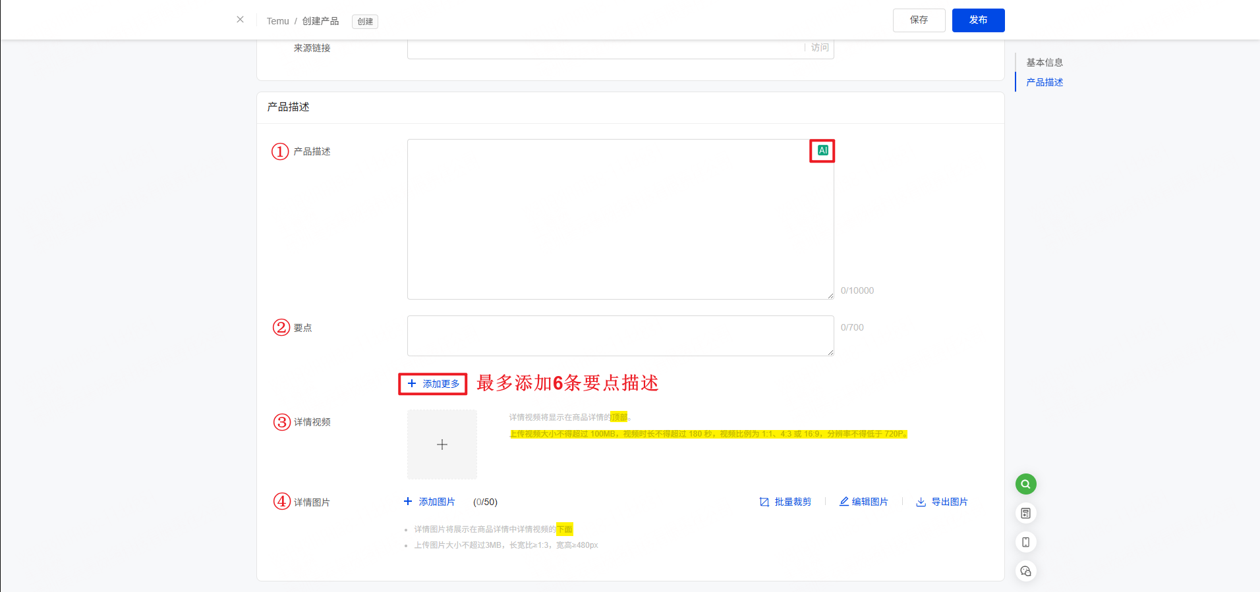Click 添加图片 to add detail images
The width and height of the screenshot is (1260, 592).
tap(430, 502)
